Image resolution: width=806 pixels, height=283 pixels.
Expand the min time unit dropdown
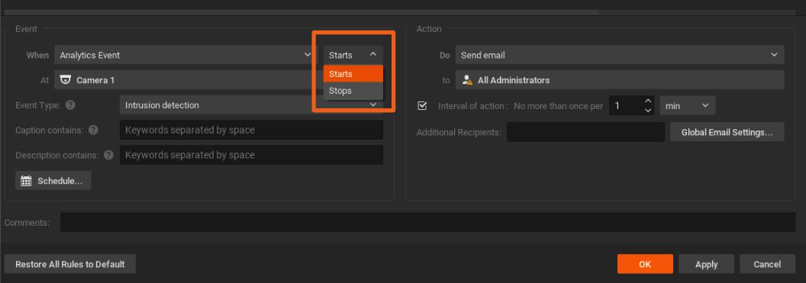[x=687, y=106]
